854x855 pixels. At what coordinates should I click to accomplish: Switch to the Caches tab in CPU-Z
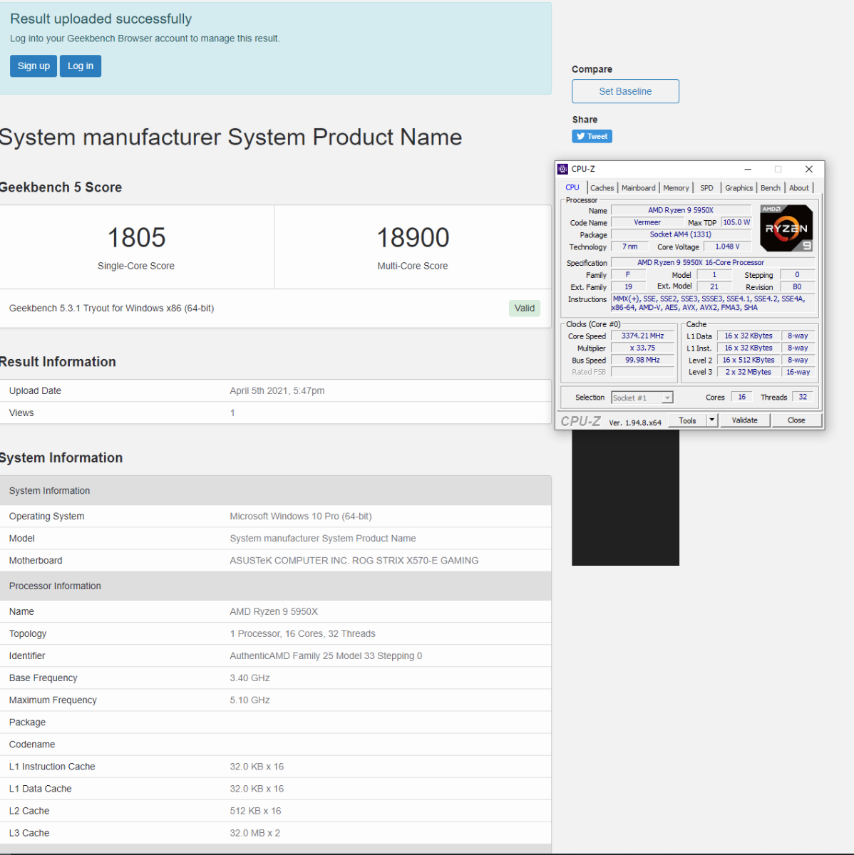[602, 188]
